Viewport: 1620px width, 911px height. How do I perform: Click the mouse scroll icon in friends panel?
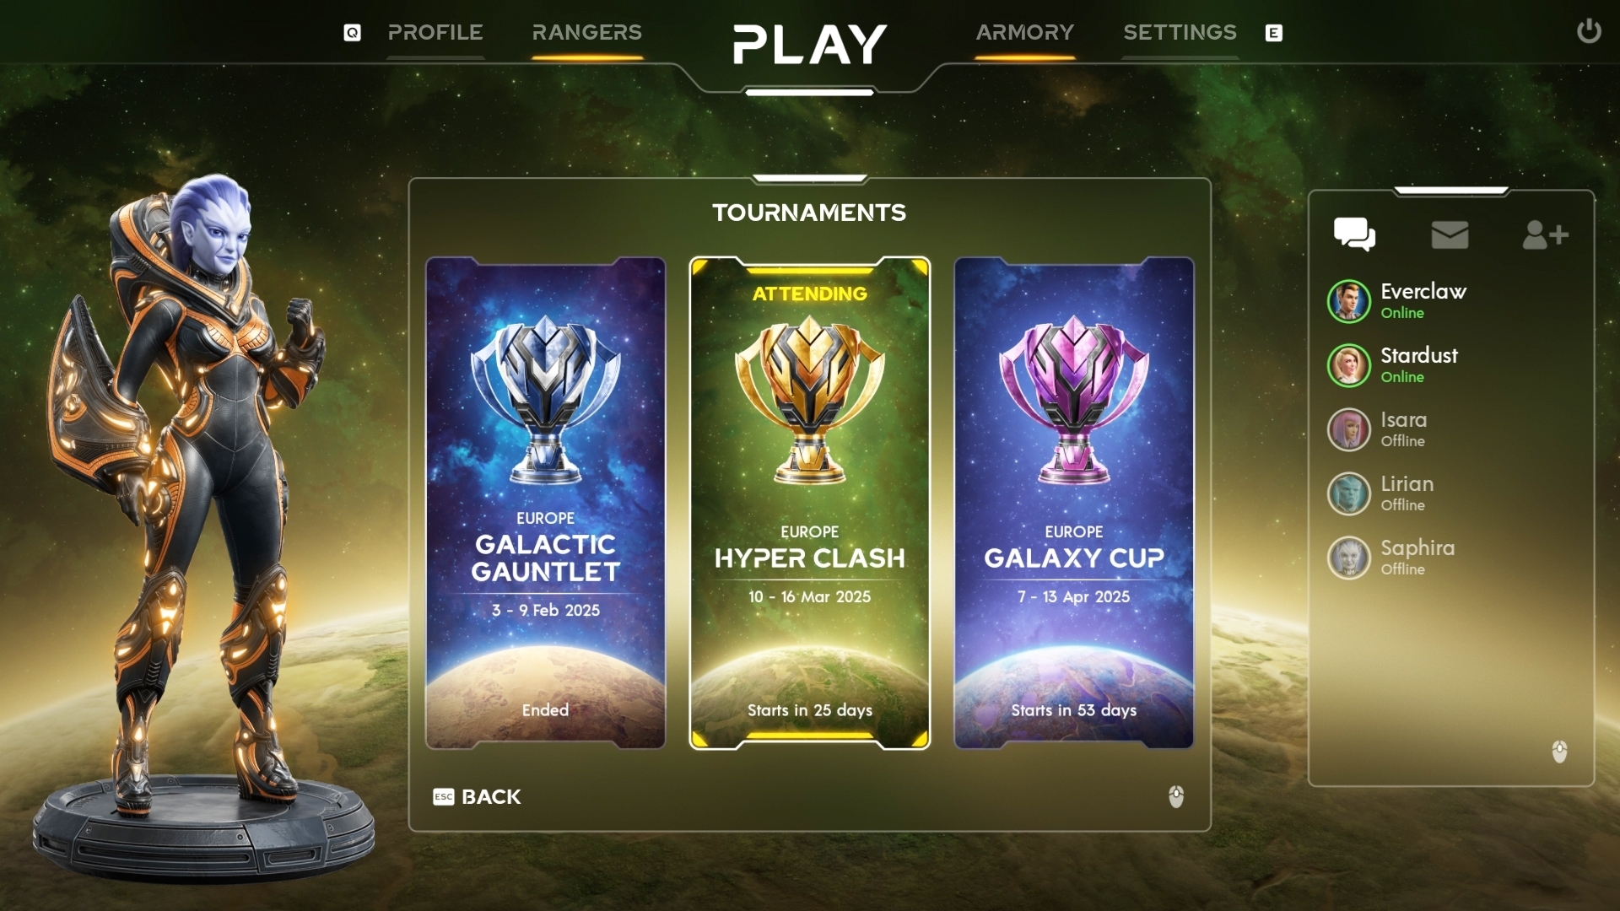point(1559,751)
